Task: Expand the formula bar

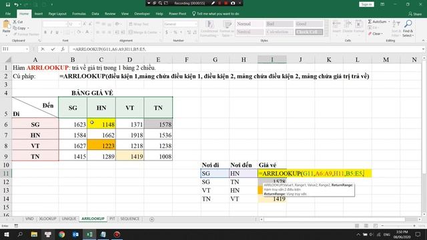Action: click(x=423, y=49)
